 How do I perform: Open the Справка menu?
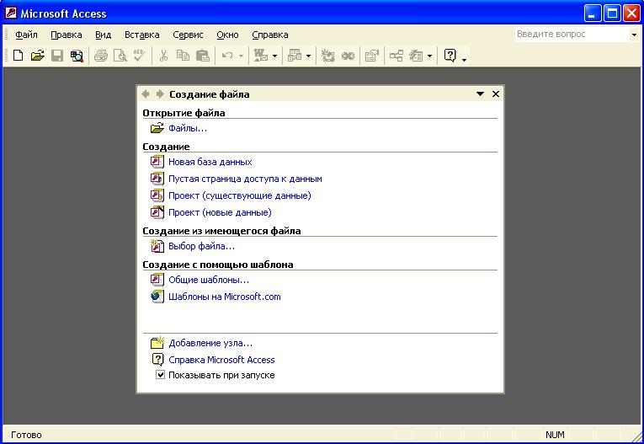point(270,35)
